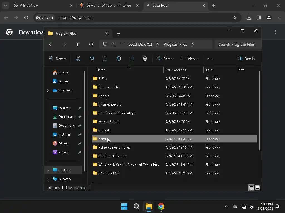
Task: Expand the OneDrive tree node
Action: [48, 90]
